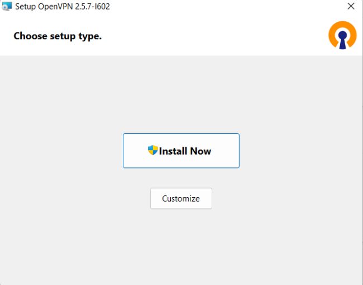363x285 pixels.
Task: Click the orange OpenVPN logo
Action: coord(342,35)
